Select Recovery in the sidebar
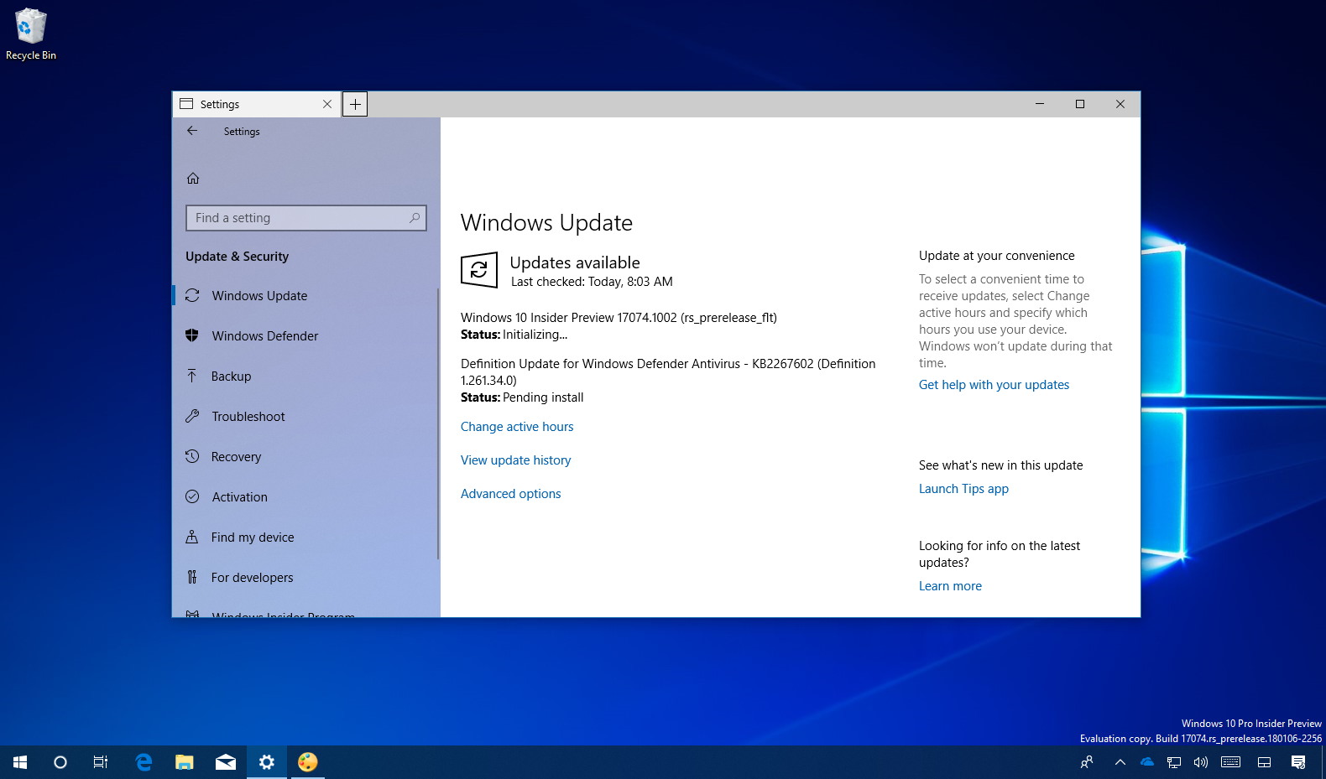 (305, 456)
